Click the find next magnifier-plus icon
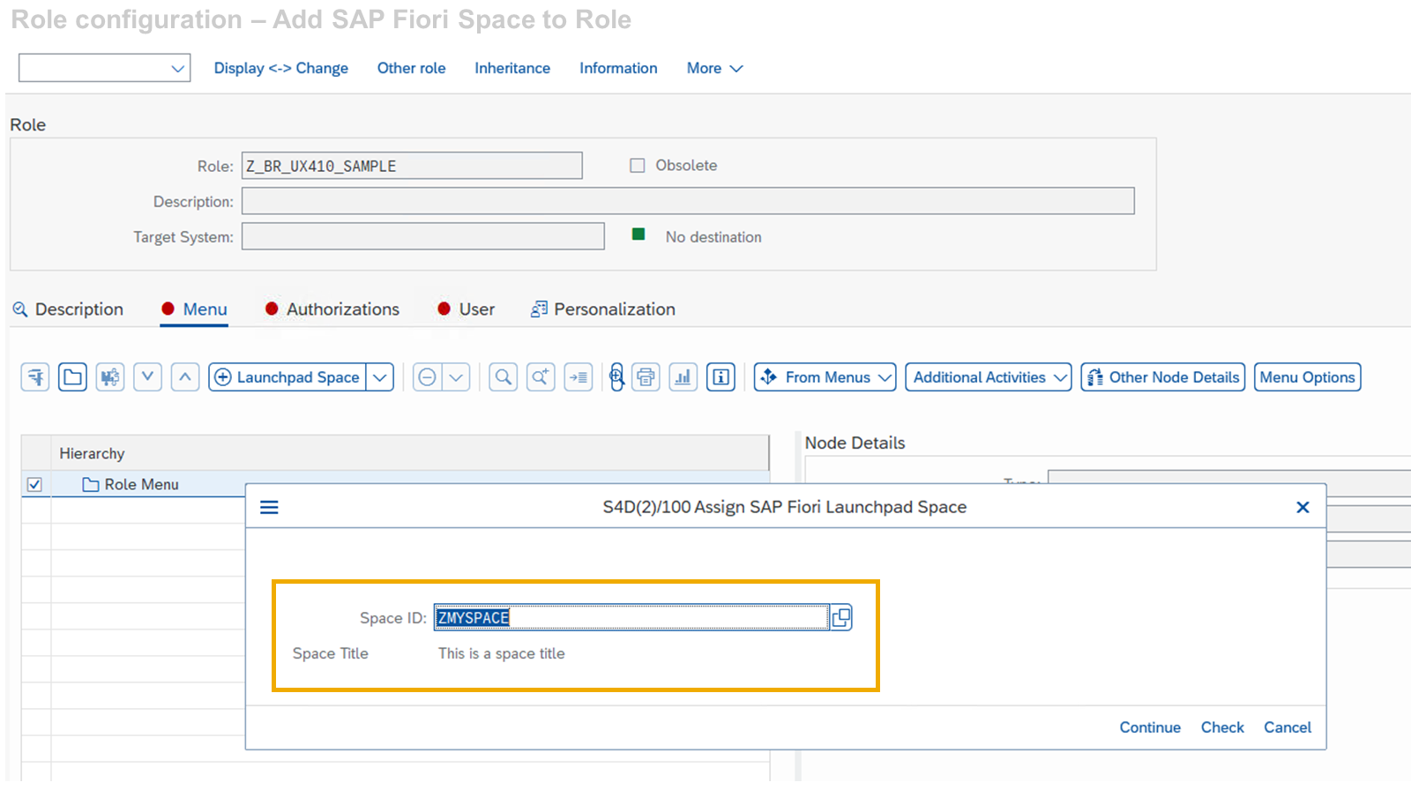This screenshot has height=790, width=1411. tap(541, 377)
